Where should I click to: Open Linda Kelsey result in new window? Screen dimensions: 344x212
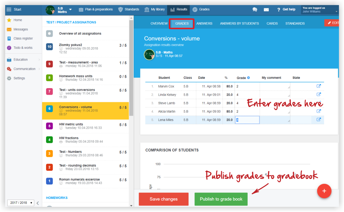319,94
